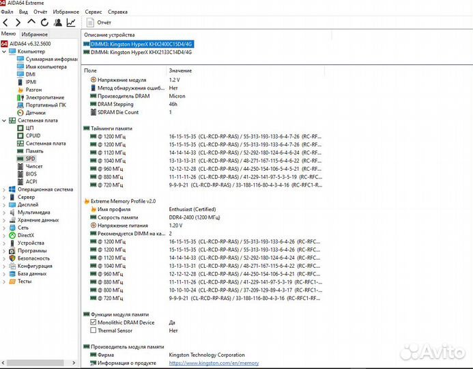Switch to the Избранное tab
This screenshot has width=473, height=369.
[34, 34]
